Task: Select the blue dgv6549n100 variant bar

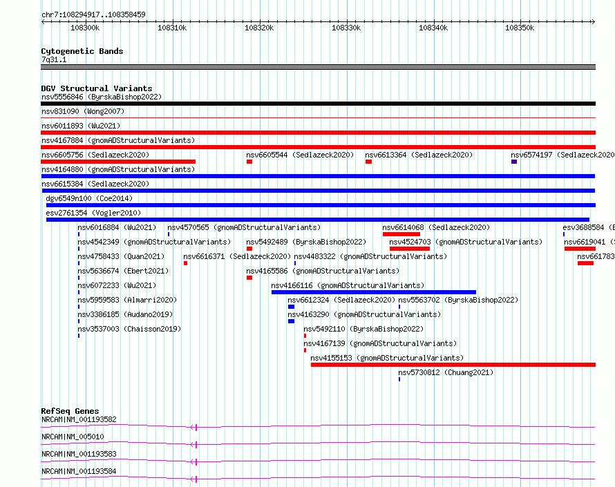Action: (321, 205)
